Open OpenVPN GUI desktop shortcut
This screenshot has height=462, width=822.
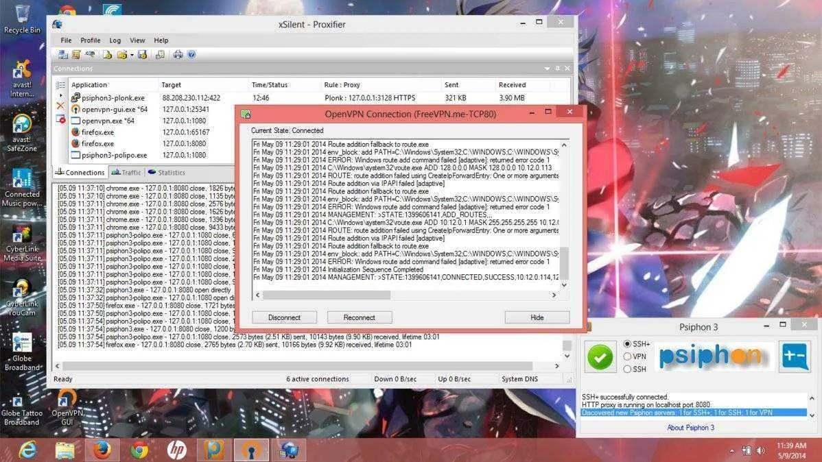click(67, 408)
